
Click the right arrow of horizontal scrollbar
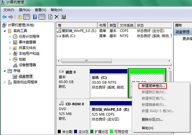(x=169, y=61)
